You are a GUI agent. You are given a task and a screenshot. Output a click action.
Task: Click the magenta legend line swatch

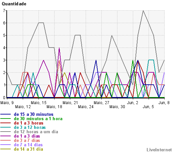[6, 136]
